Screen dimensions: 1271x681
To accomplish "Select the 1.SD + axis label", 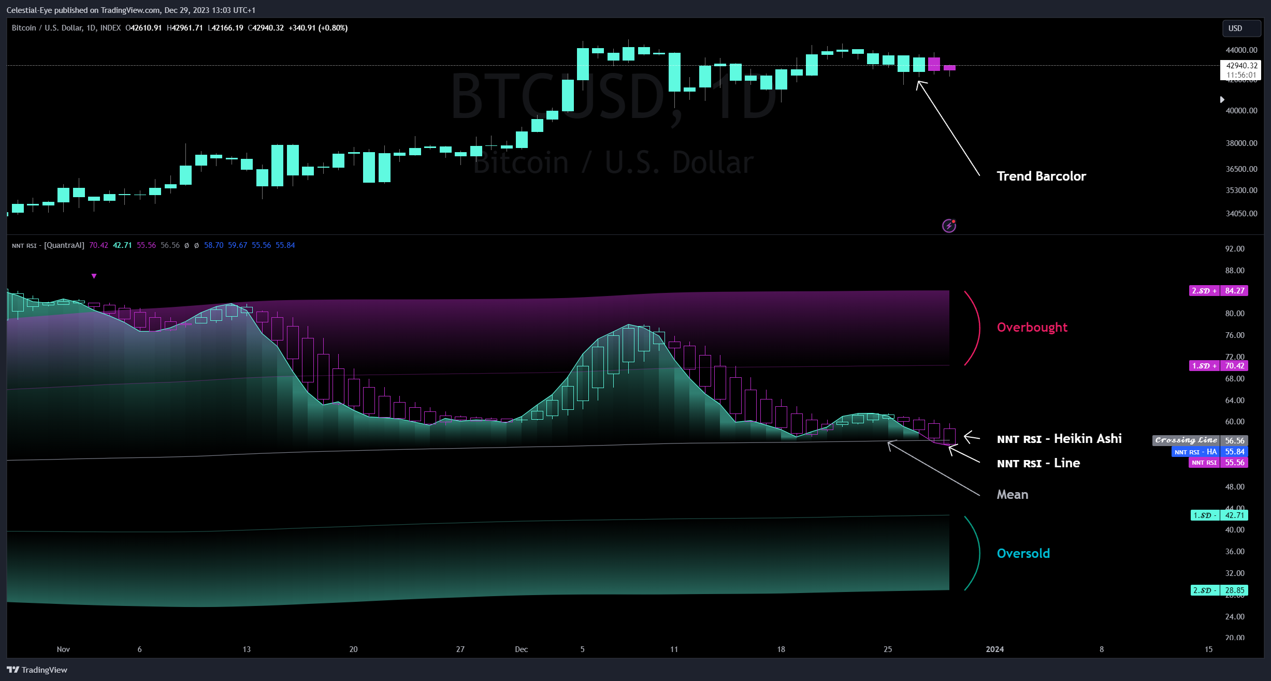I will [x=1218, y=366].
